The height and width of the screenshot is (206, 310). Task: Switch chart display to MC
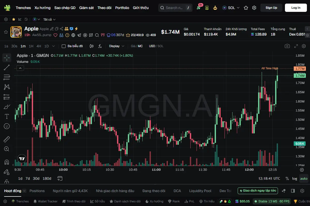click(x=140, y=46)
